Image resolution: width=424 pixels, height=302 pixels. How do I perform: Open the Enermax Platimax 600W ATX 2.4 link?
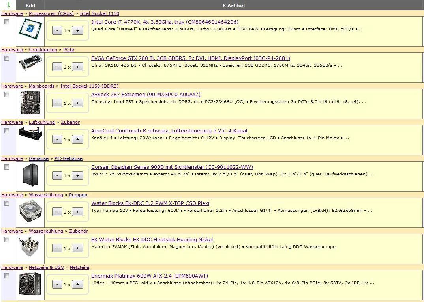[150, 276]
